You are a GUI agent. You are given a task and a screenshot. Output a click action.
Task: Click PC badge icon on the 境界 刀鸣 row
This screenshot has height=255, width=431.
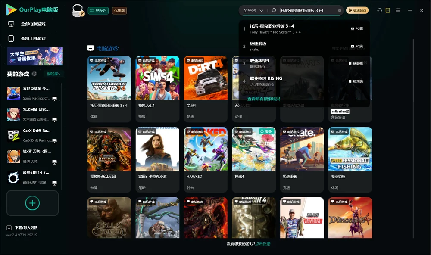[54, 162]
